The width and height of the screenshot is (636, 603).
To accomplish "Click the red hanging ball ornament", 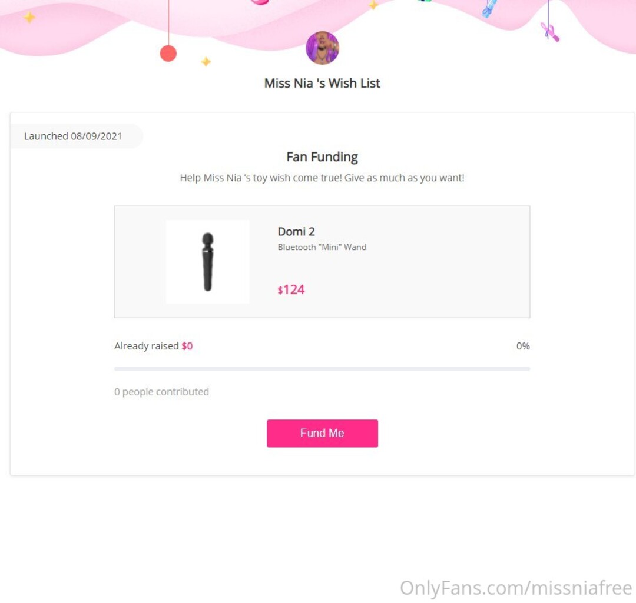I will pyautogui.click(x=168, y=54).
